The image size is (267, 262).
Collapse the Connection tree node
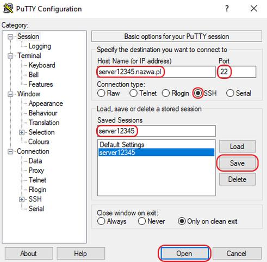point(10,151)
